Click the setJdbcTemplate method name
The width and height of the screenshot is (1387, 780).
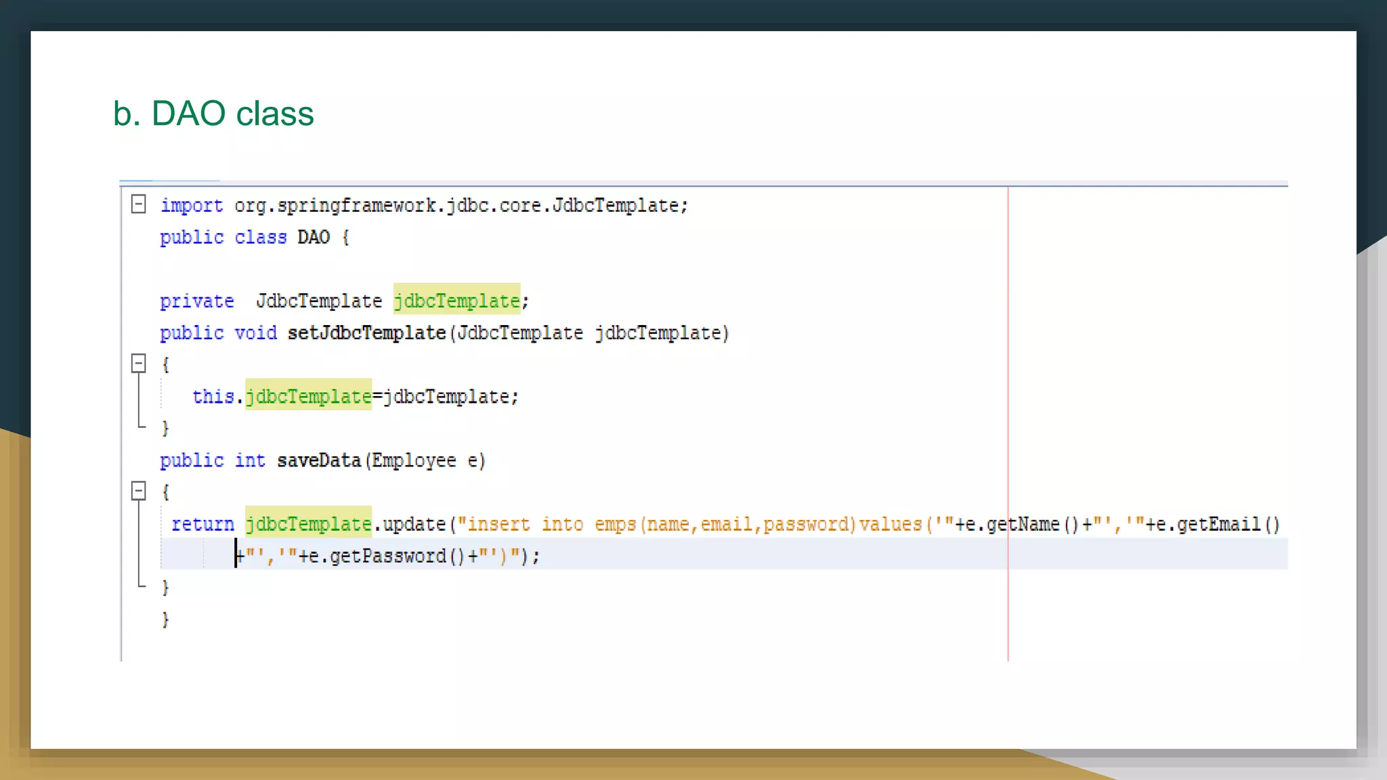click(x=366, y=333)
